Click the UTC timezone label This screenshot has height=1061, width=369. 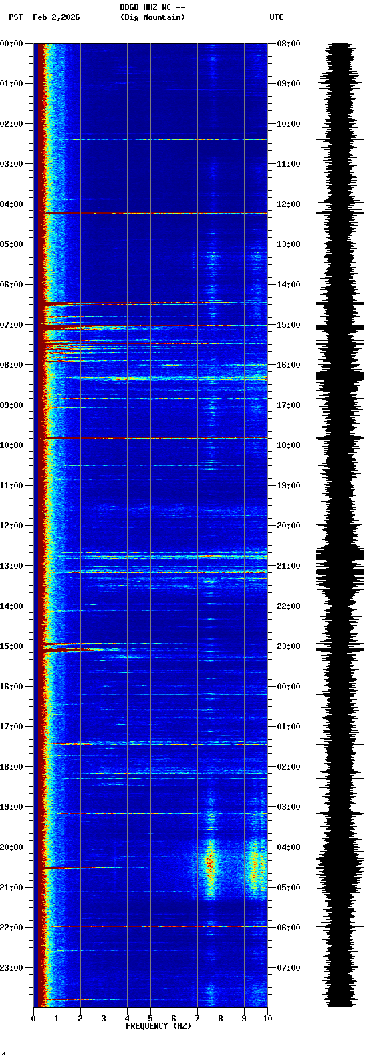[x=277, y=17]
